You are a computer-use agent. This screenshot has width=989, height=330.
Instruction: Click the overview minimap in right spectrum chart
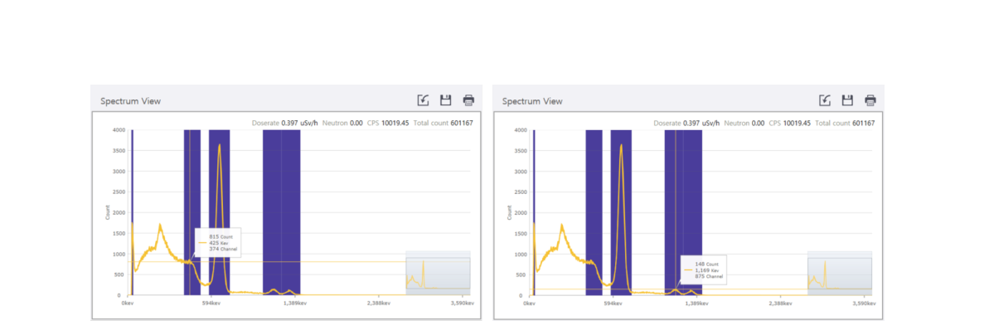pyautogui.click(x=840, y=274)
